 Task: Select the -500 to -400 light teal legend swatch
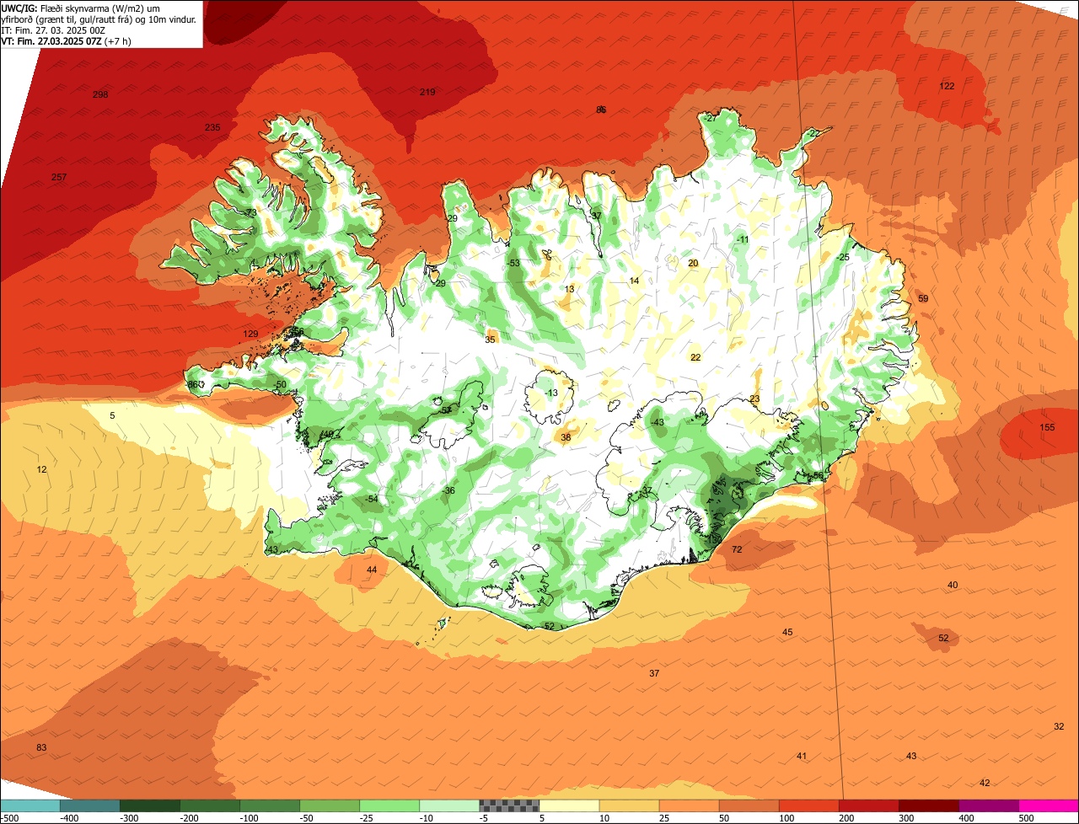30,805
